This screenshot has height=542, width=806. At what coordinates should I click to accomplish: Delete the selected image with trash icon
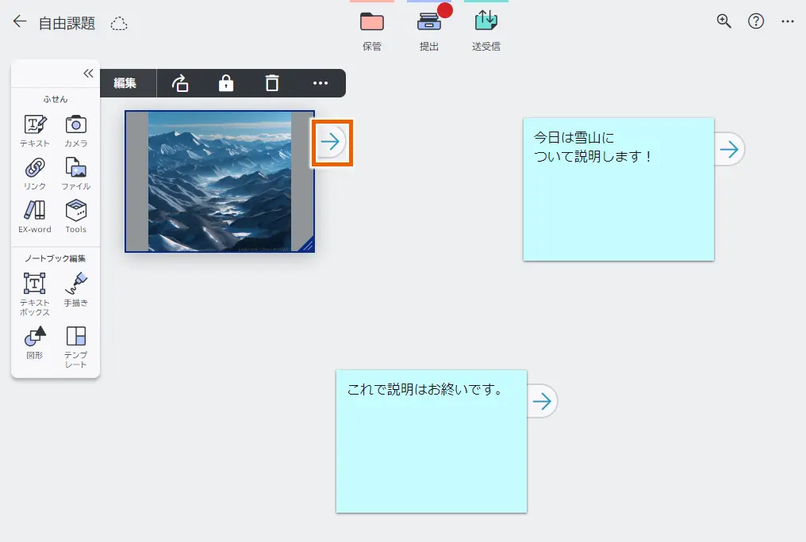(272, 83)
